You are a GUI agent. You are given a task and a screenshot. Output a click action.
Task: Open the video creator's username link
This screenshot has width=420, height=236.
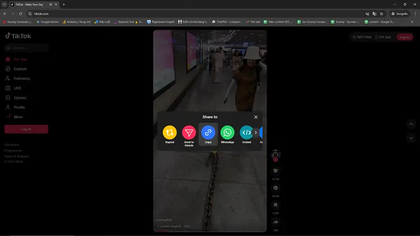(164, 220)
